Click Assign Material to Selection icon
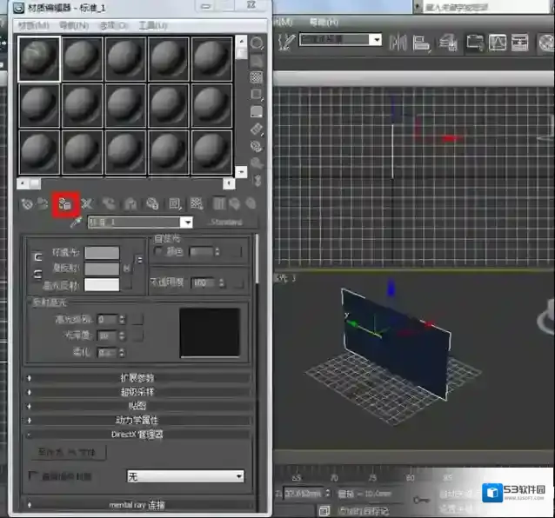The image size is (555, 518). [65, 203]
